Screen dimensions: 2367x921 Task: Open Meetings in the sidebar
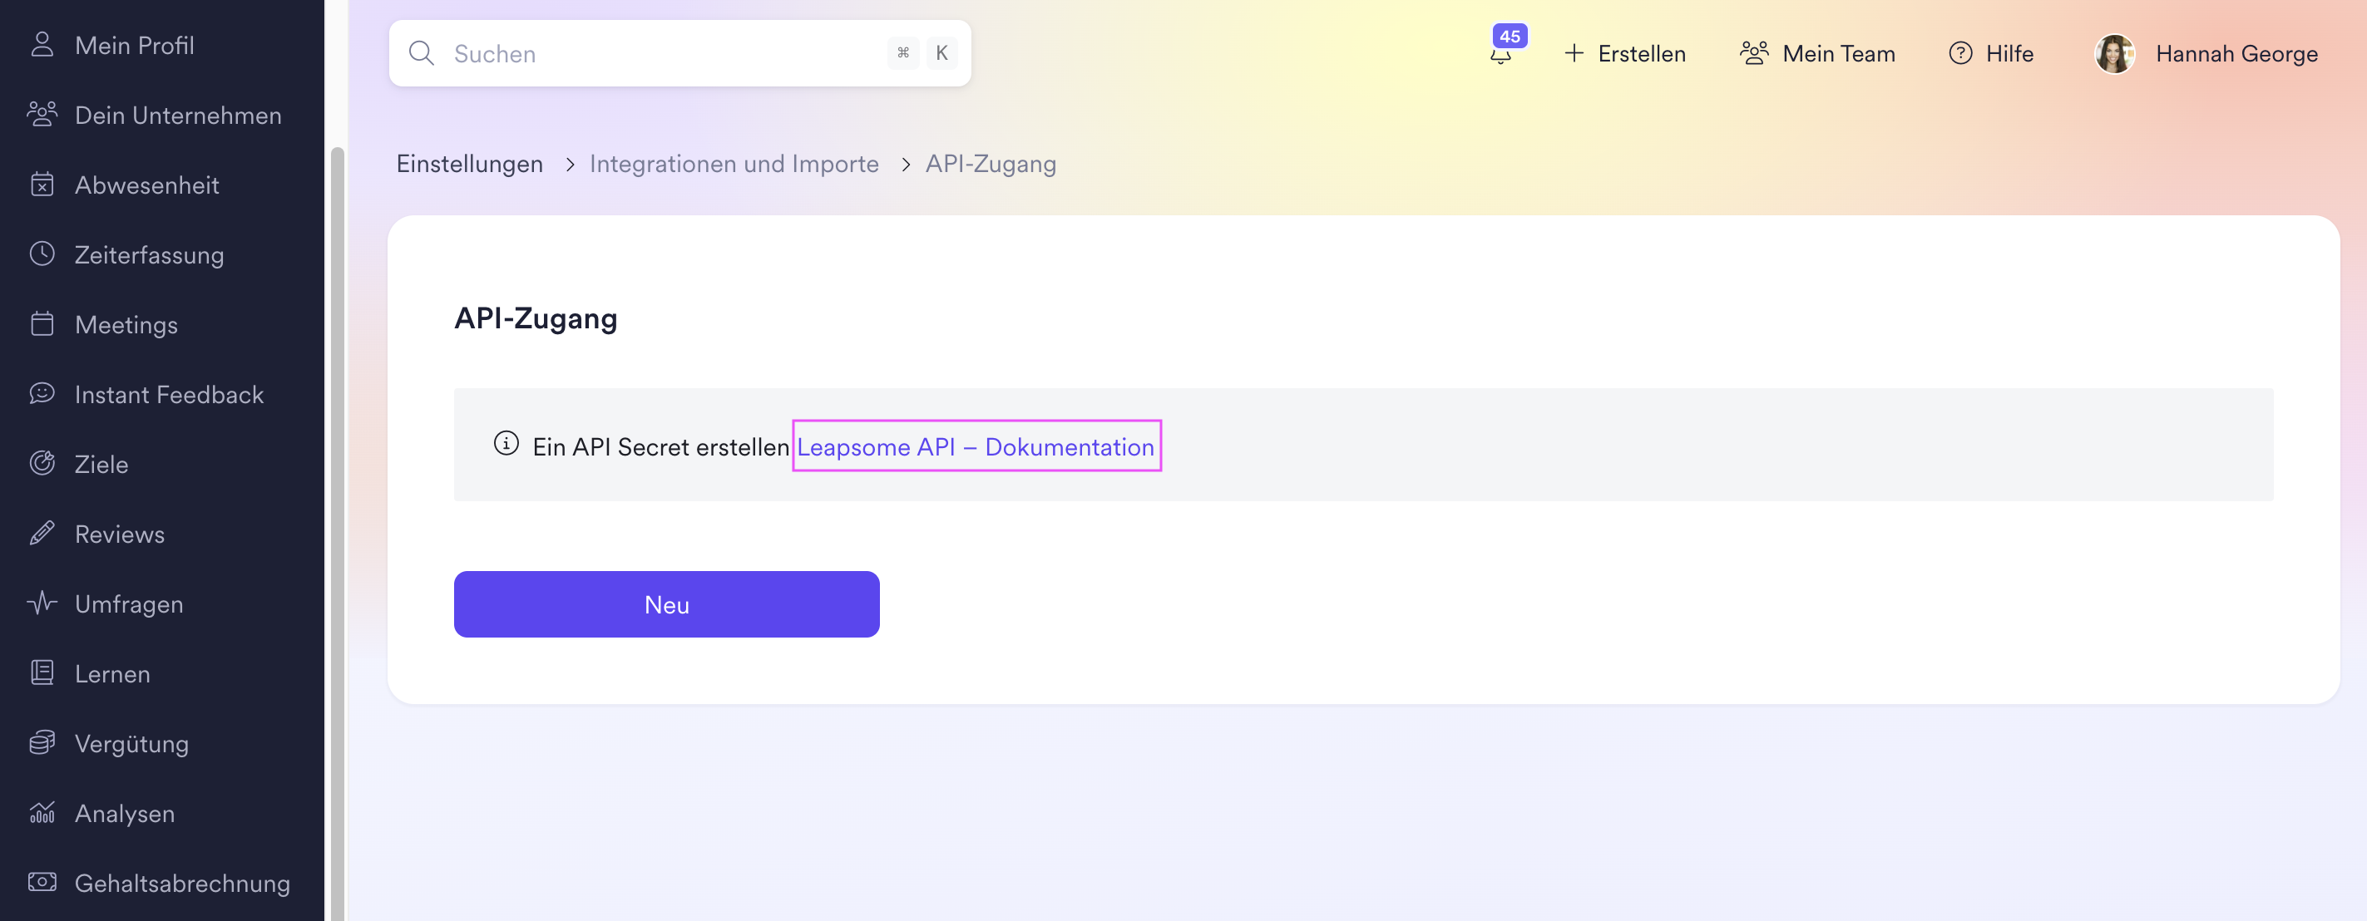[126, 324]
